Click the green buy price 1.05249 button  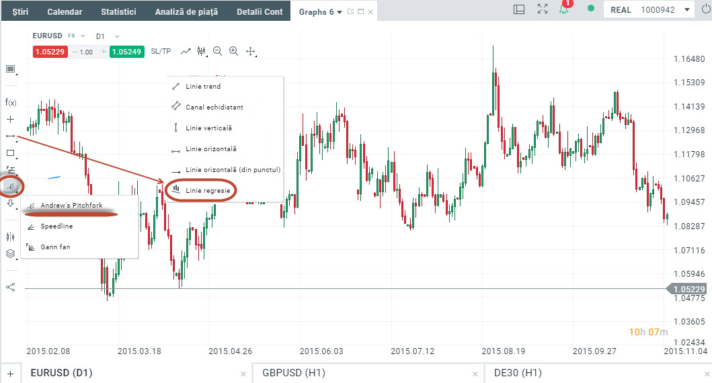click(128, 52)
